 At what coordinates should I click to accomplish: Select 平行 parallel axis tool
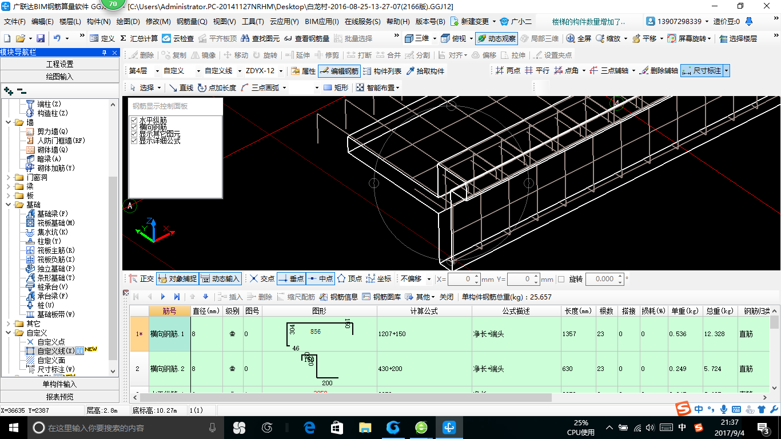point(537,70)
